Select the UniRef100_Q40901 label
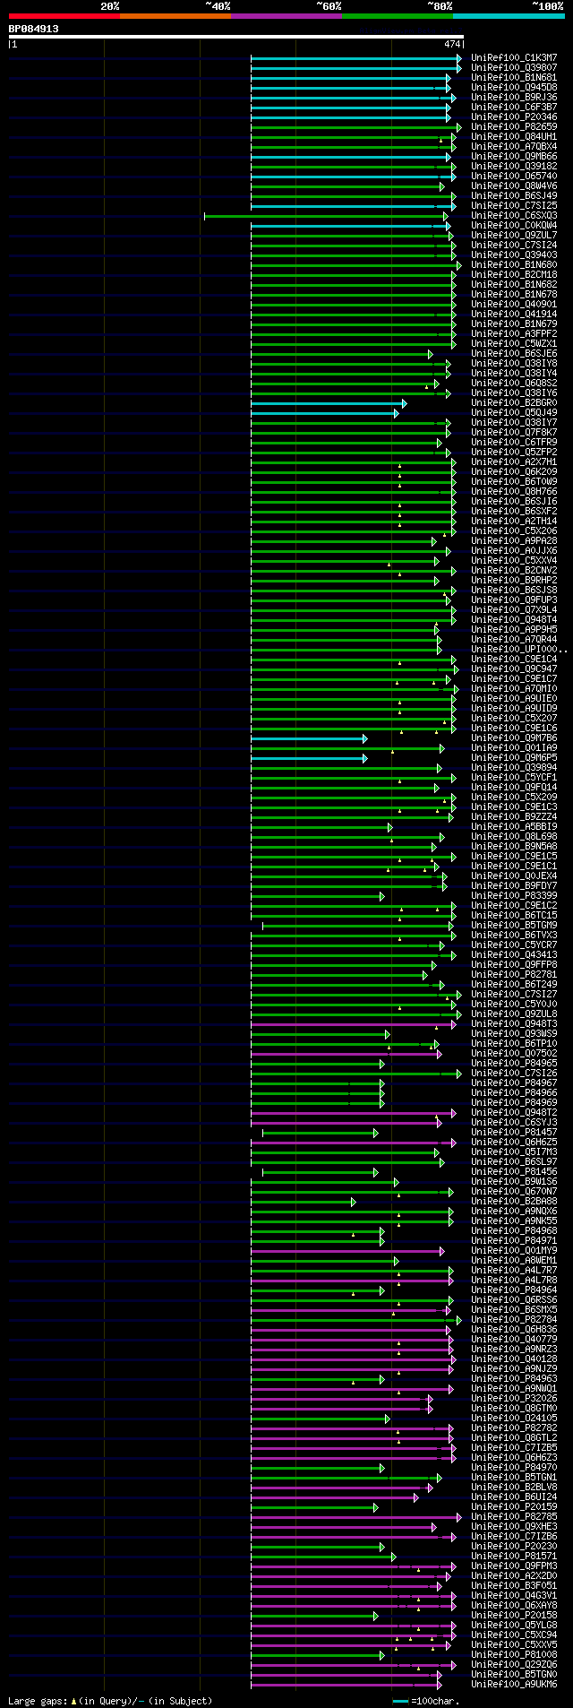This screenshot has height=1708, width=573. pos(514,304)
